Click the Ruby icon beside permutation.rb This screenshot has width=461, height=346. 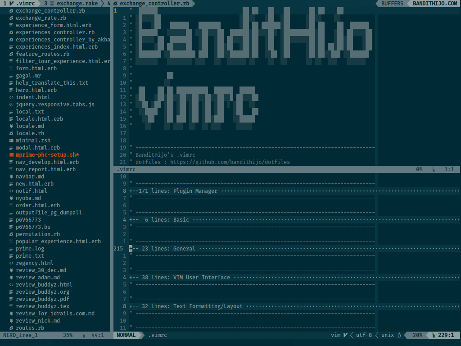[11, 234]
